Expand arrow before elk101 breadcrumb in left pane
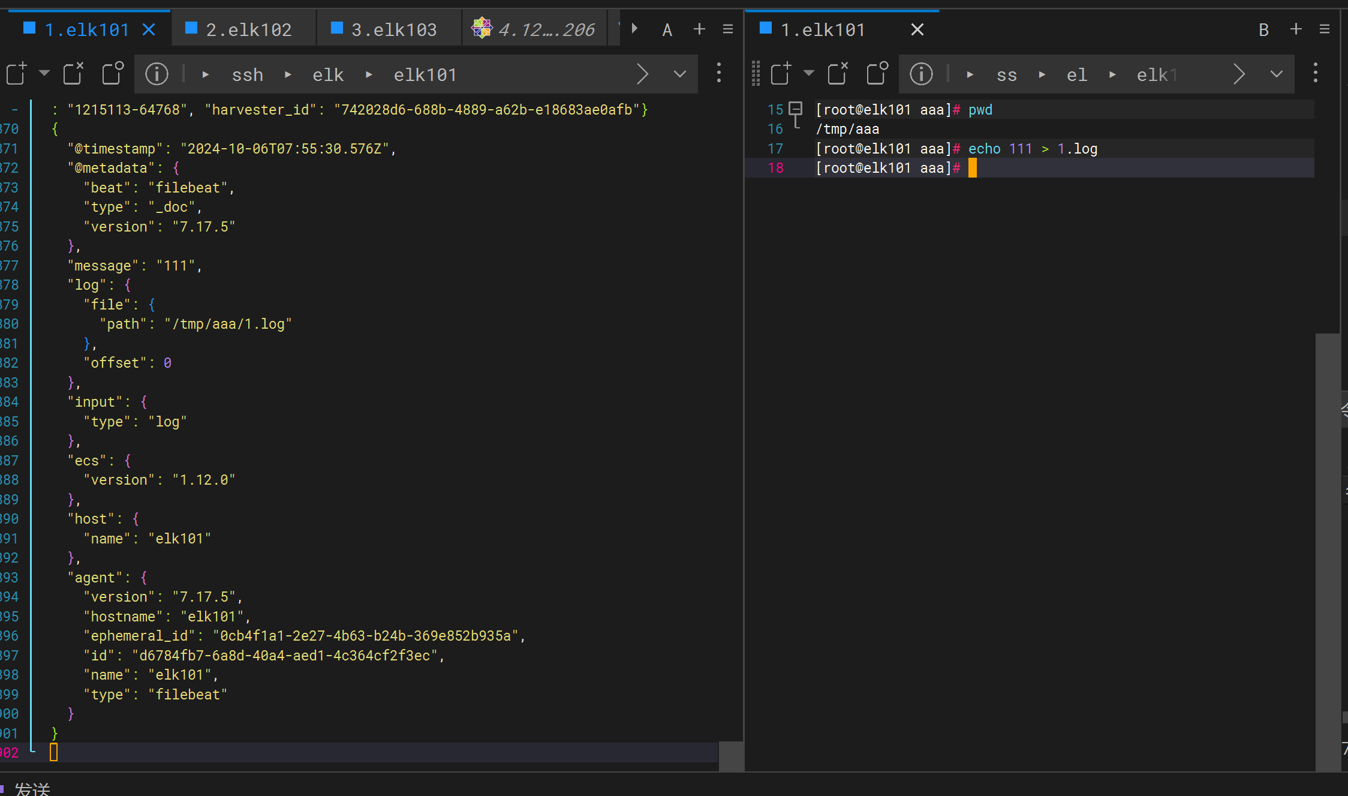This screenshot has height=796, width=1348. [x=369, y=74]
